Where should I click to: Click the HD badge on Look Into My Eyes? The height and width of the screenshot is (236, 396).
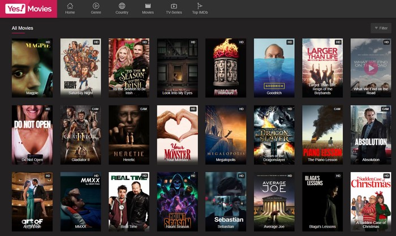pyautogui.click(x=193, y=42)
